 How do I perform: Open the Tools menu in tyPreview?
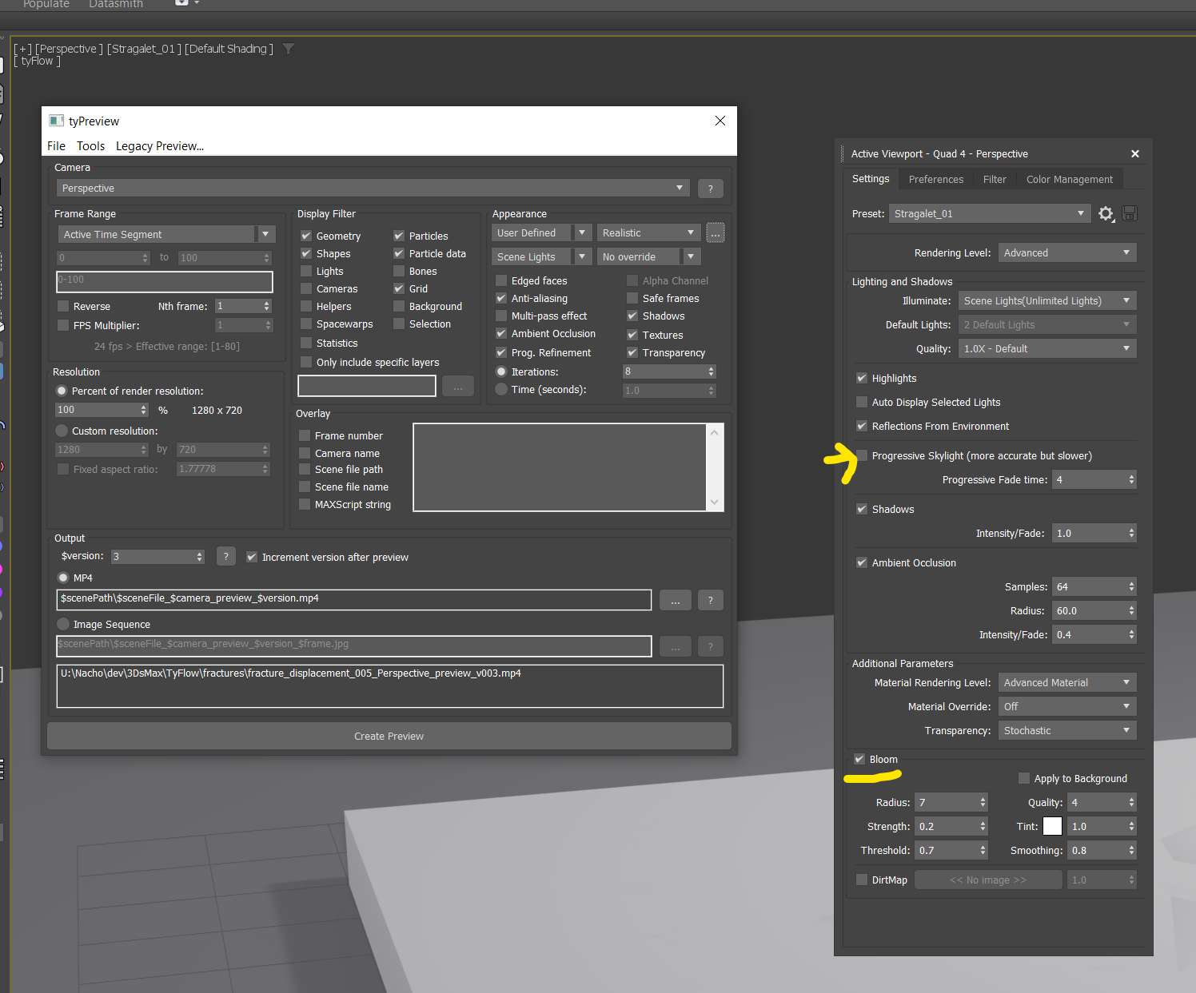click(90, 146)
